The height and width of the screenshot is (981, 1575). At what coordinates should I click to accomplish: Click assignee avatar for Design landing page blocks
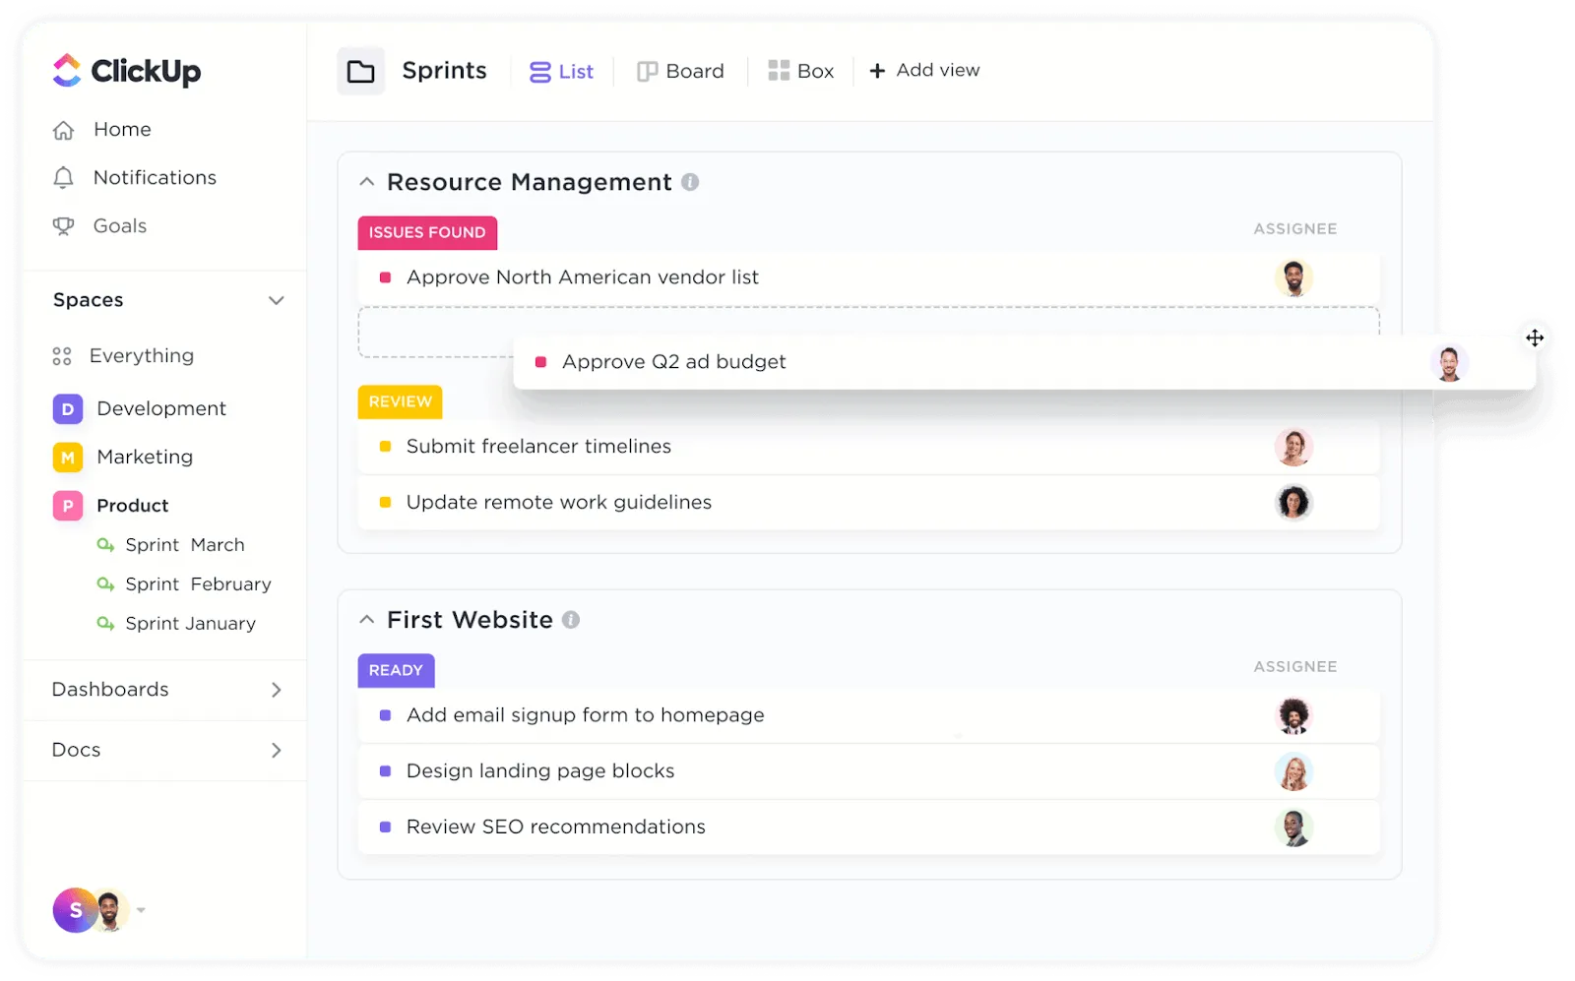coord(1293,771)
